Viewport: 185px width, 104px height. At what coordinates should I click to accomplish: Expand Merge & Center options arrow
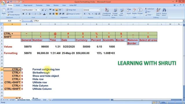coord(81,14)
